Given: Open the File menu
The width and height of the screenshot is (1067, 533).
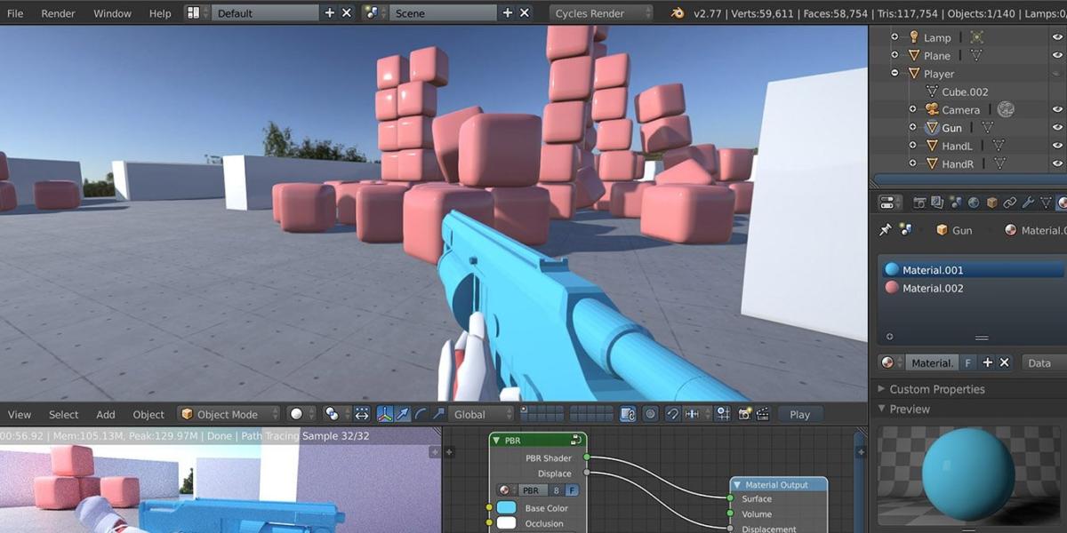Looking at the screenshot, I should [x=15, y=13].
